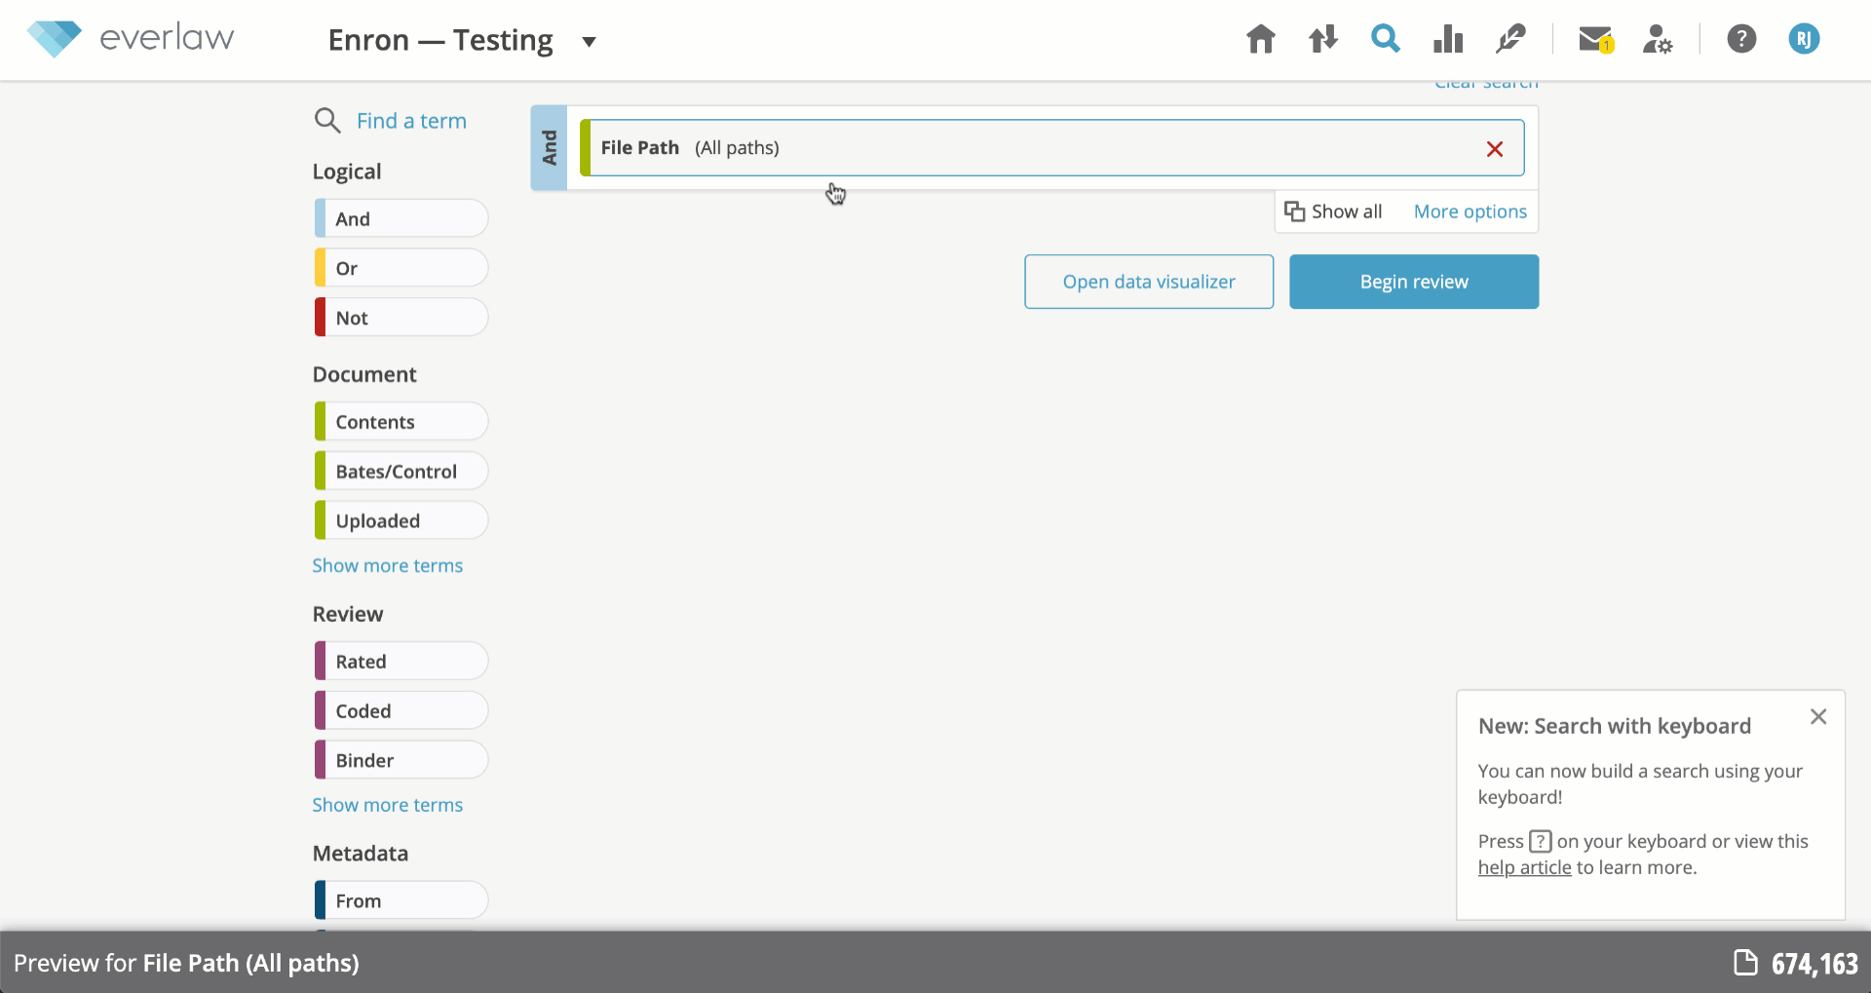This screenshot has height=993, width=1871.
Task: Expand Show more terms under Review
Action: coord(388,806)
